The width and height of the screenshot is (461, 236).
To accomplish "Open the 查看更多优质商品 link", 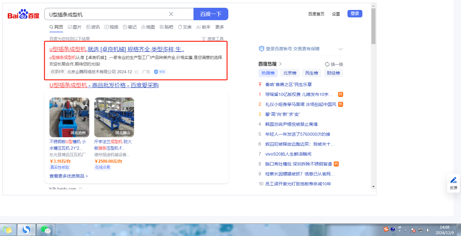I will coord(68,176).
